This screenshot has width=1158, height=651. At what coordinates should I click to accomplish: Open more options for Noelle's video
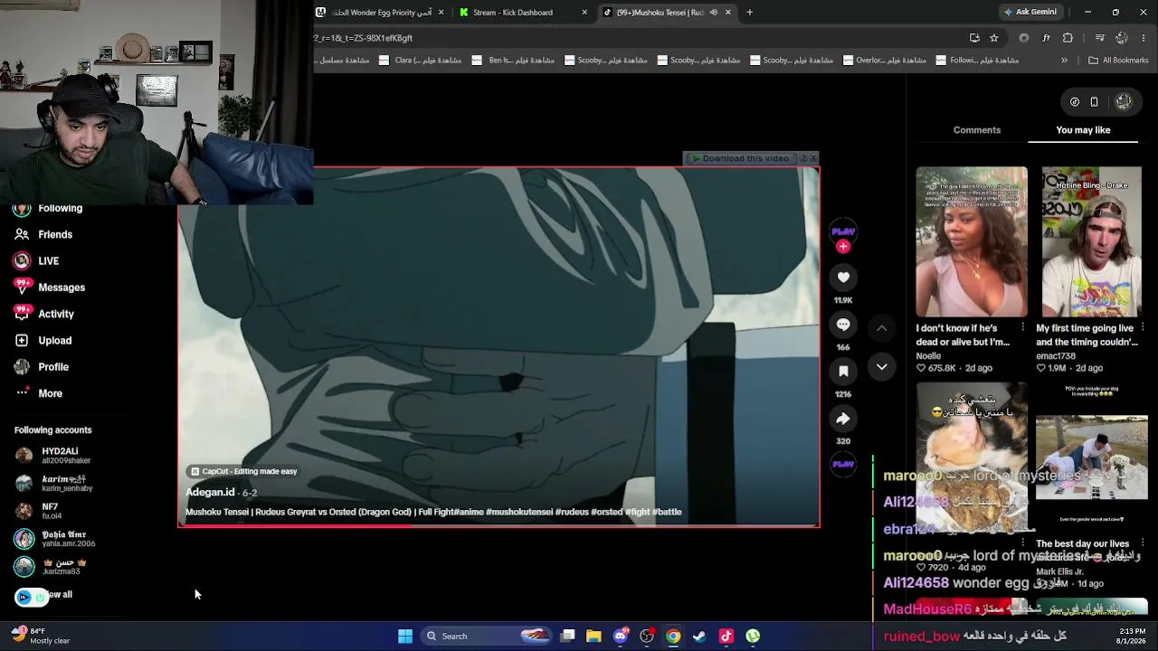1023,327
